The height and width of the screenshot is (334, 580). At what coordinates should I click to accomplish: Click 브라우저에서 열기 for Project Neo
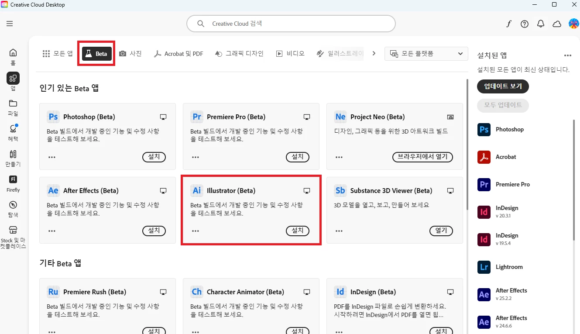[x=423, y=157]
